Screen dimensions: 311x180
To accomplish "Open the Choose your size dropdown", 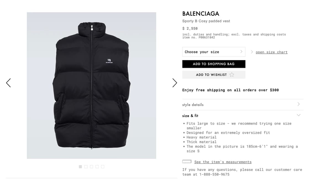I will [214, 52].
